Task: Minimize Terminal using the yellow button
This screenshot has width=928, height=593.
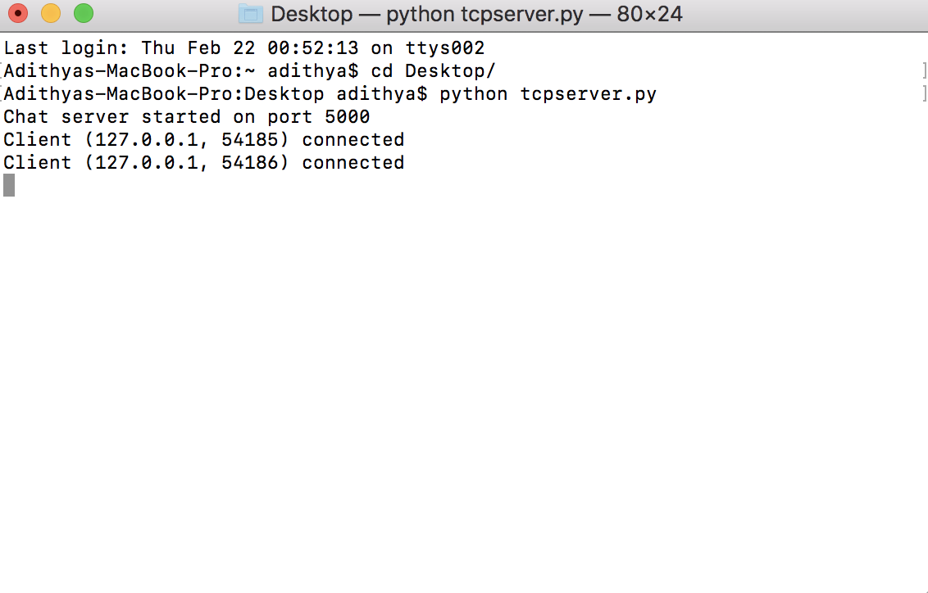Action: [x=50, y=13]
